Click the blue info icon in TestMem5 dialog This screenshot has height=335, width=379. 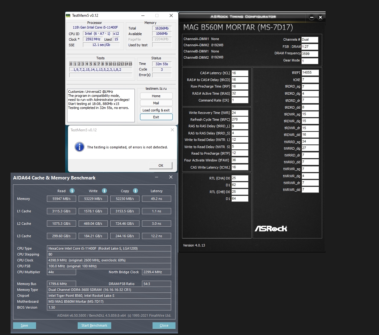[x=80, y=147]
